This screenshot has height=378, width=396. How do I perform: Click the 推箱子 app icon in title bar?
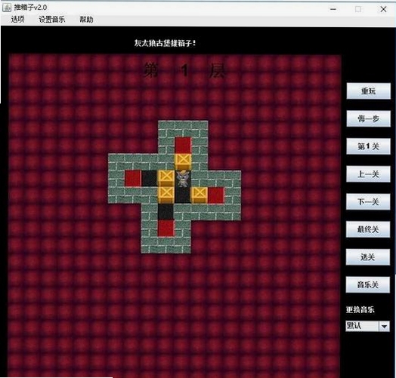click(x=7, y=8)
